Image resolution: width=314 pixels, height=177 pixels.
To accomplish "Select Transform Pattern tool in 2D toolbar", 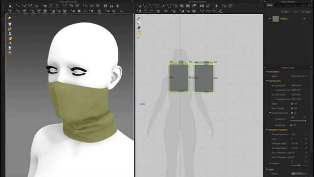I will [140, 6].
